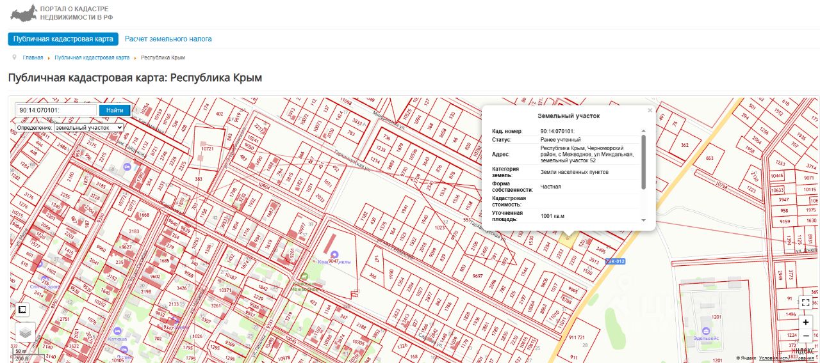Open the Квадроциклы place marker
820x363 pixels.
(333, 254)
